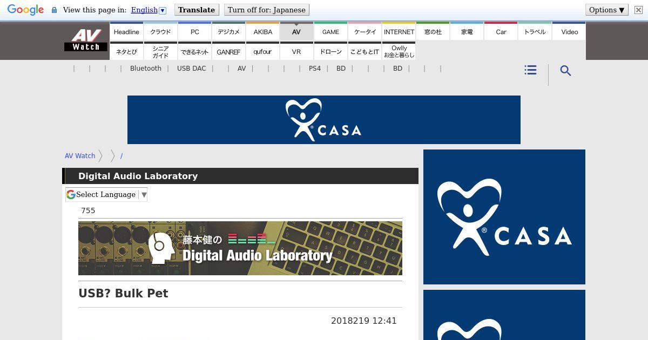The width and height of the screenshot is (648, 340).
Task: Click the Google logo in translate bar
Action: tap(25, 10)
